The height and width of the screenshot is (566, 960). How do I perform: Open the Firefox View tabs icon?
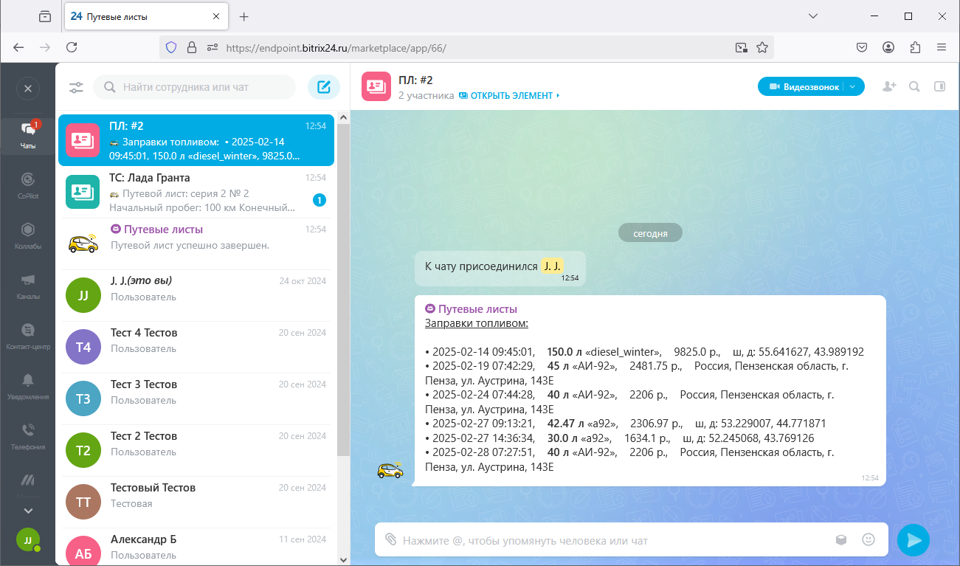pyautogui.click(x=46, y=16)
